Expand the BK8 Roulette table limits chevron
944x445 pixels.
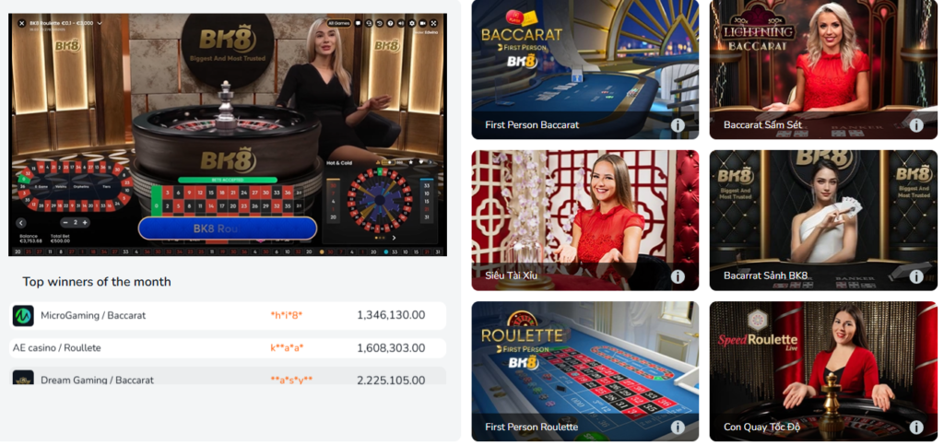pyautogui.click(x=100, y=23)
